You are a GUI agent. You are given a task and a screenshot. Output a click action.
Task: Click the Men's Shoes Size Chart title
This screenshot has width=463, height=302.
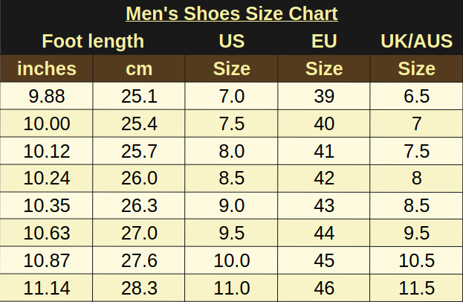[x=232, y=13]
